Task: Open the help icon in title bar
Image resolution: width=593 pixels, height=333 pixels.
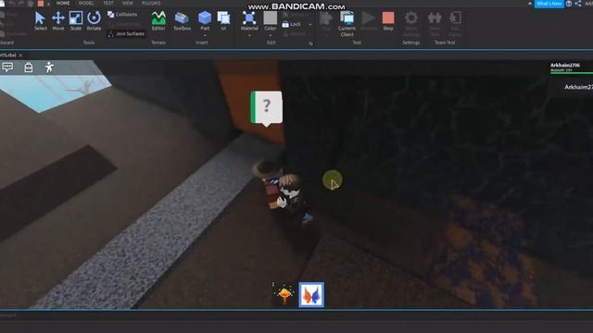Action: [569, 4]
